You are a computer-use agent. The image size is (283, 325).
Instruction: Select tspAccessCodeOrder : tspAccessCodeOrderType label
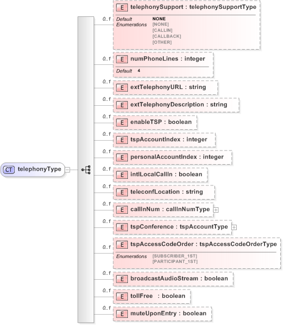204,244
